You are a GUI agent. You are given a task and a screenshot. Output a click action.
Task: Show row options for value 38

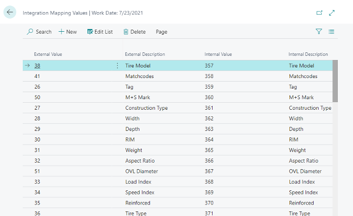[117, 65]
